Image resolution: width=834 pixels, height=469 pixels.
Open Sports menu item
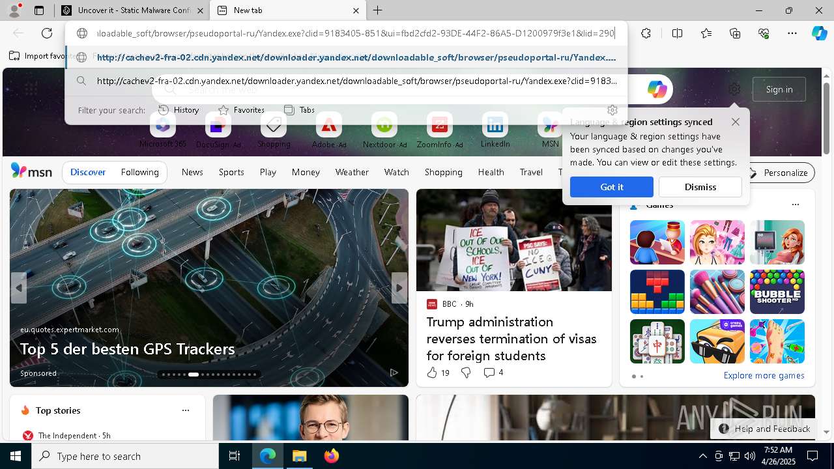click(x=231, y=172)
